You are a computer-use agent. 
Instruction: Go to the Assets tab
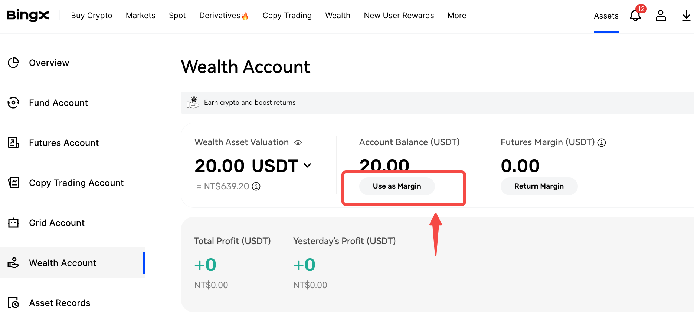point(606,16)
